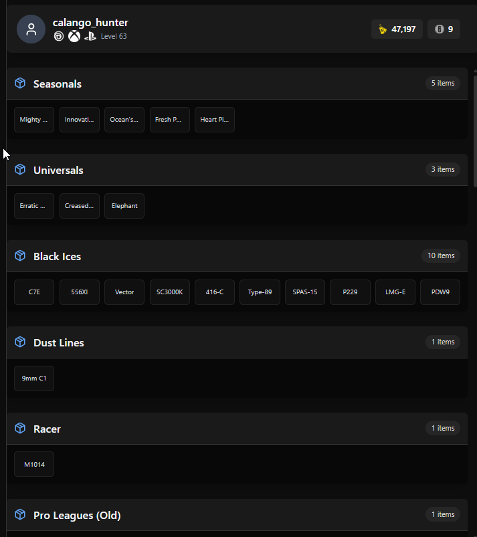Select the PDW9 Black Ice item
This screenshot has height=537, width=477.
click(440, 292)
